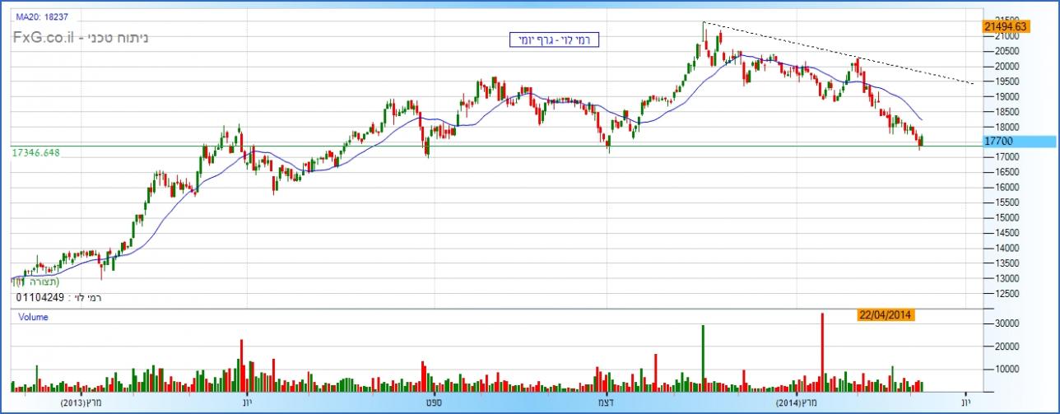This screenshot has height=414, width=1060.
Task: Click the FxG.co.il watermark text
Action: [81, 38]
